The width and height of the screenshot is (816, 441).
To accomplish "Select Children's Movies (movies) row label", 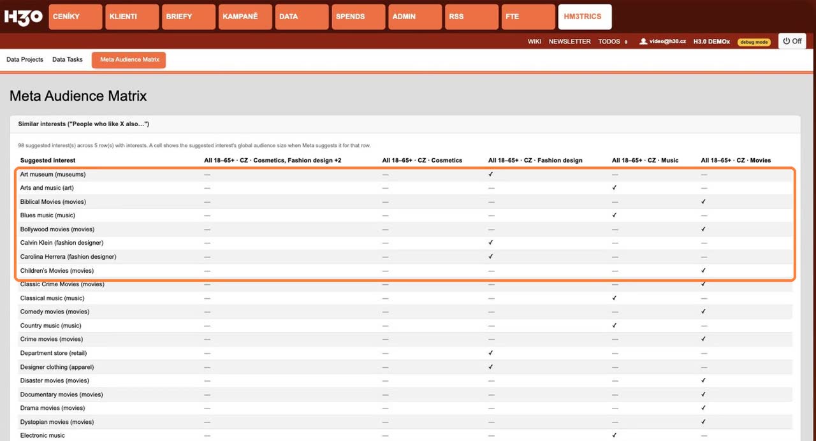I will (x=57, y=271).
